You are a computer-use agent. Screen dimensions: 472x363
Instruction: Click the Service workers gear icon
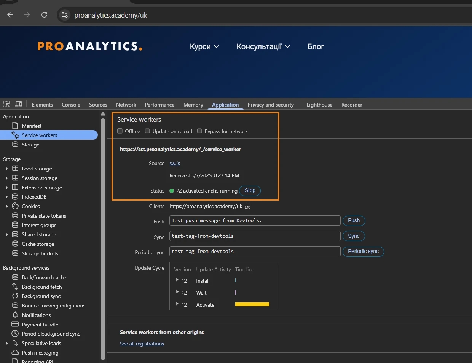(15, 135)
